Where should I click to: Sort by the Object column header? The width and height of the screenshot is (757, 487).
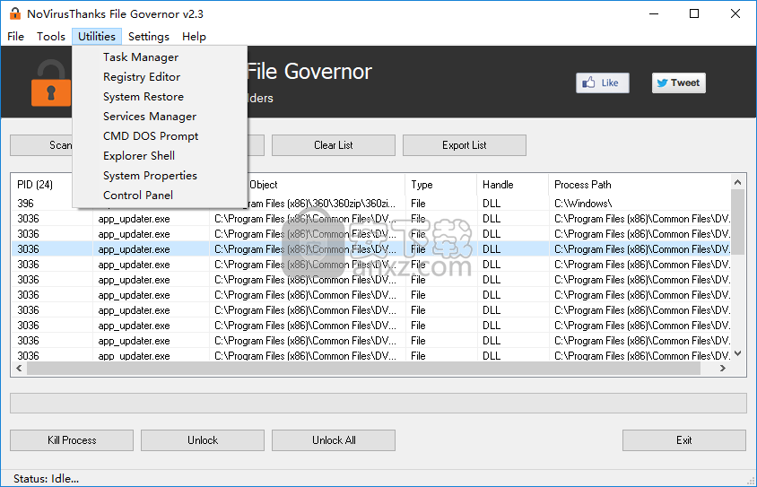click(x=326, y=185)
